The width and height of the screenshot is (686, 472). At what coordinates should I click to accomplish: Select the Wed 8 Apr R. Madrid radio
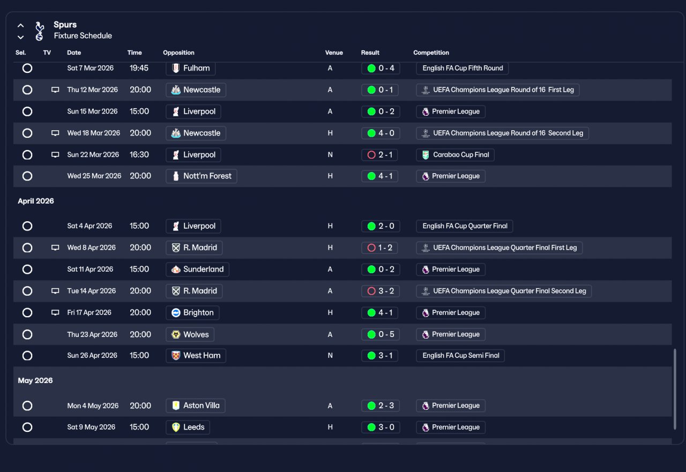27,248
